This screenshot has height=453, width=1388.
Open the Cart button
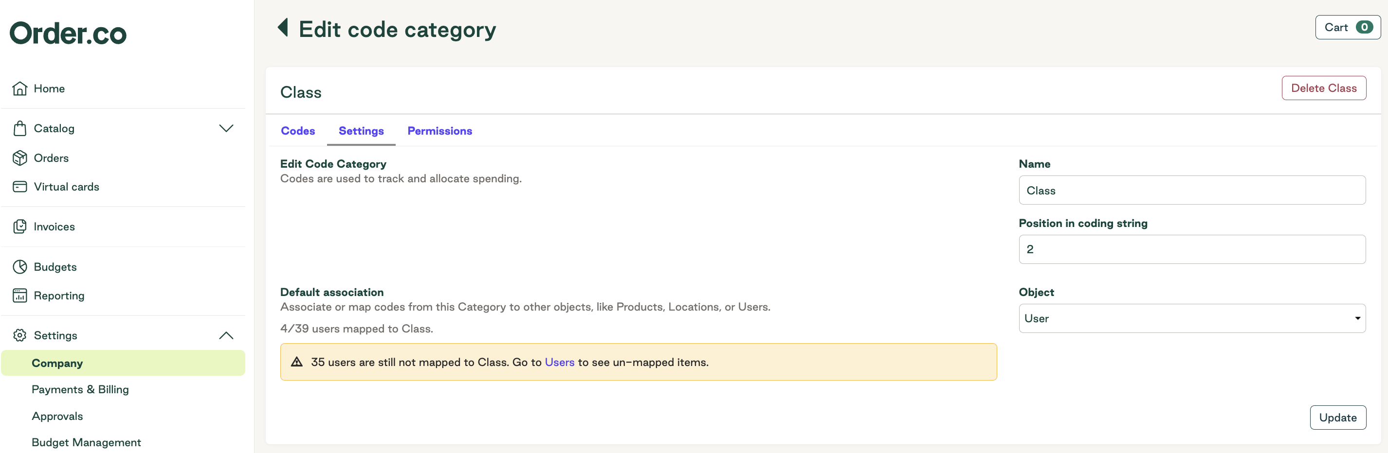1348,27
